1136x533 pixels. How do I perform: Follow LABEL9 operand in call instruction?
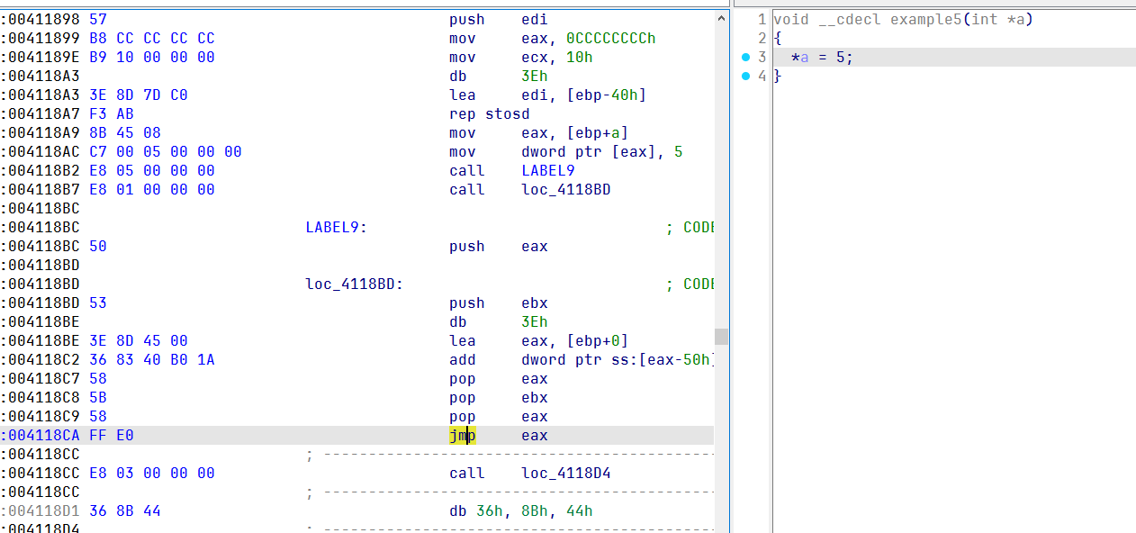pos(547,171)
